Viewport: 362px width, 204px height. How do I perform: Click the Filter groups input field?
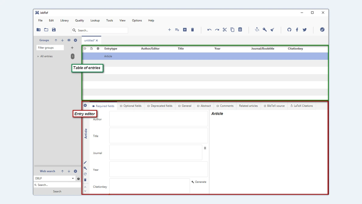[50, 48]
